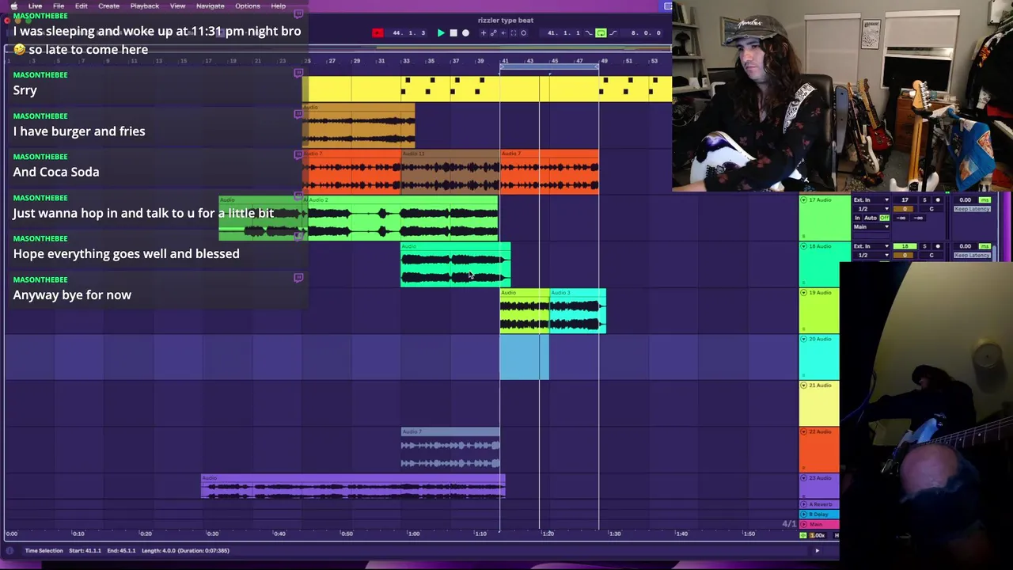Click the Keep Latency button on track 18

pos(973,255)
